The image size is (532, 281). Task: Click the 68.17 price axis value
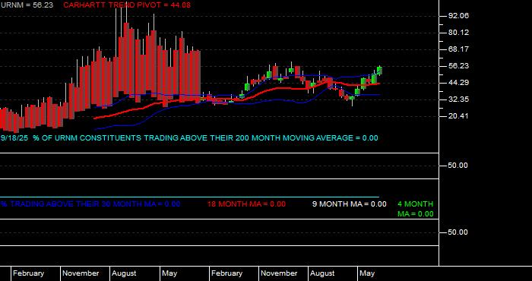click(x=458, y=49)
